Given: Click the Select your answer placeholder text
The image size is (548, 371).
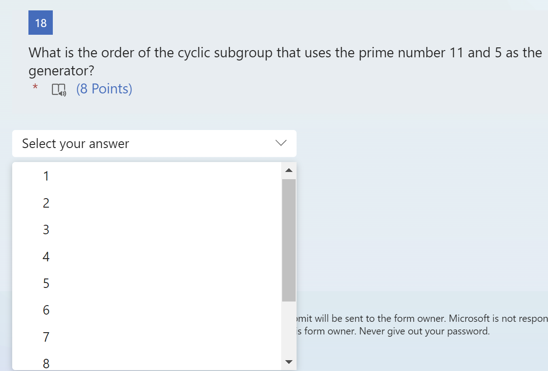Looking at the screenshot, I should (x=75, y=143).
